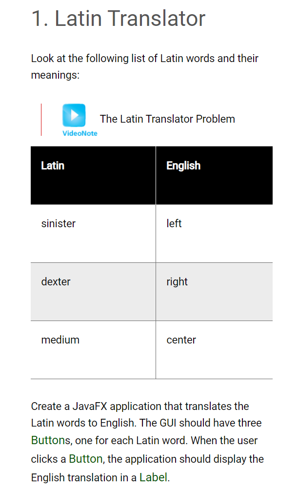Click the green Button link

click(x=85, y=459)
